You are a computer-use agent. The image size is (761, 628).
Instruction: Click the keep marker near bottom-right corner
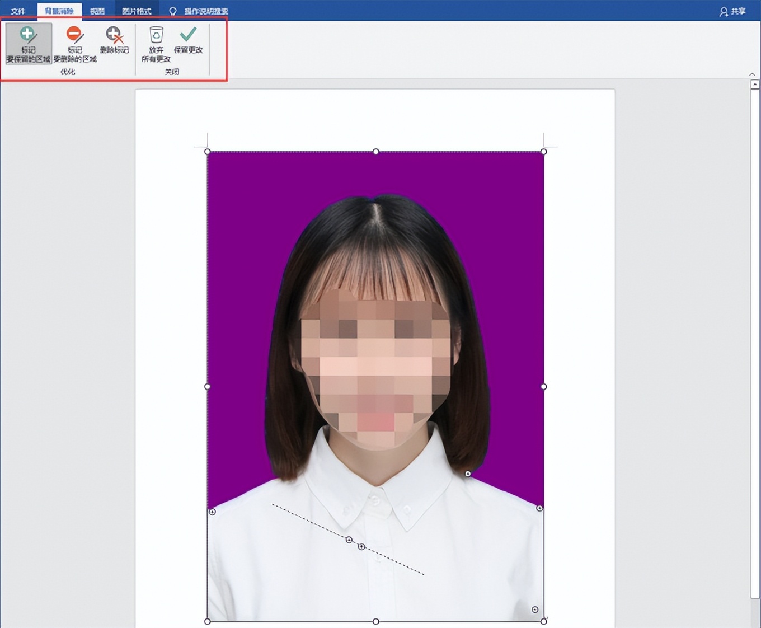535,610
